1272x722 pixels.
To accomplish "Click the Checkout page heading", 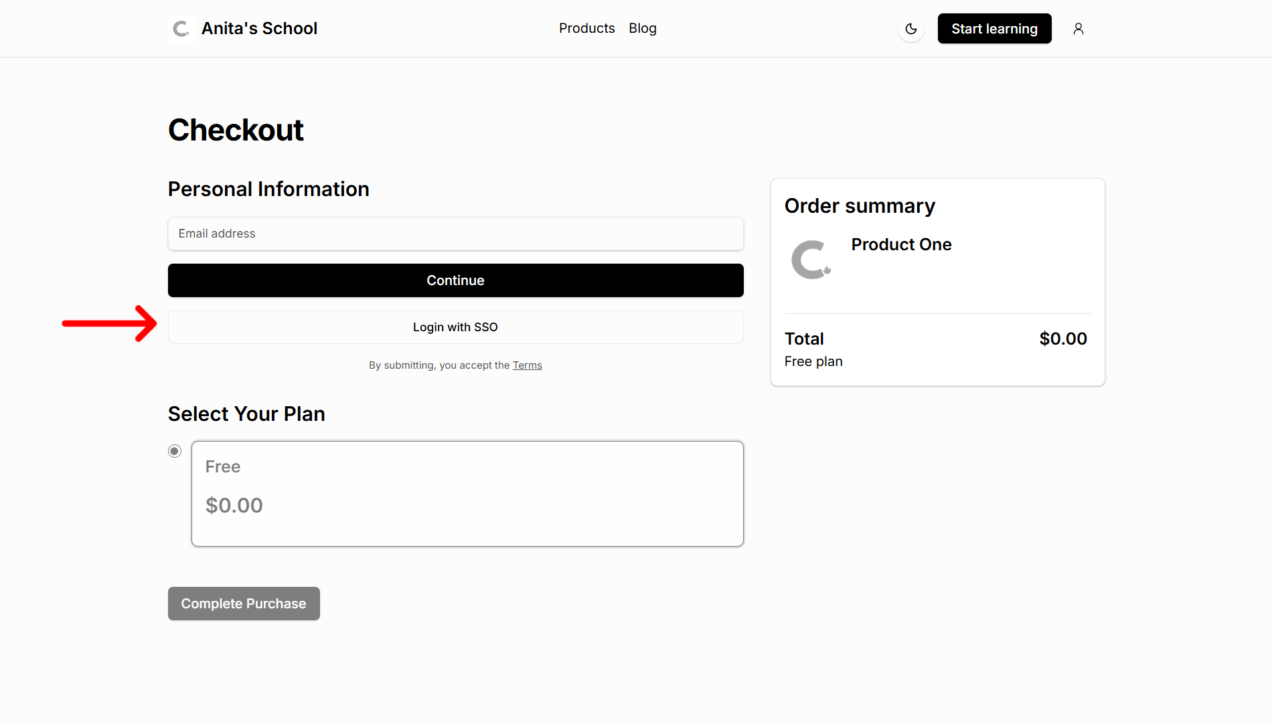I will pos(236,130).
